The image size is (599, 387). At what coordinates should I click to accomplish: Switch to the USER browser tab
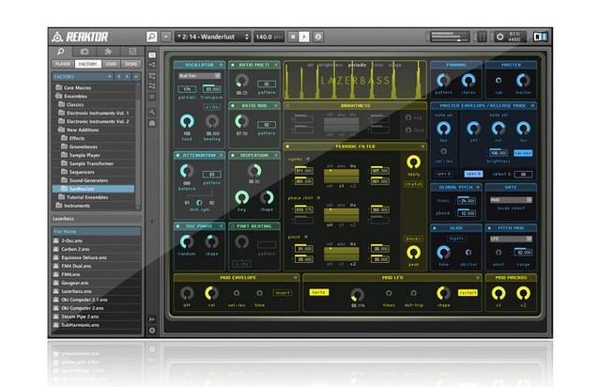(111, 64)
